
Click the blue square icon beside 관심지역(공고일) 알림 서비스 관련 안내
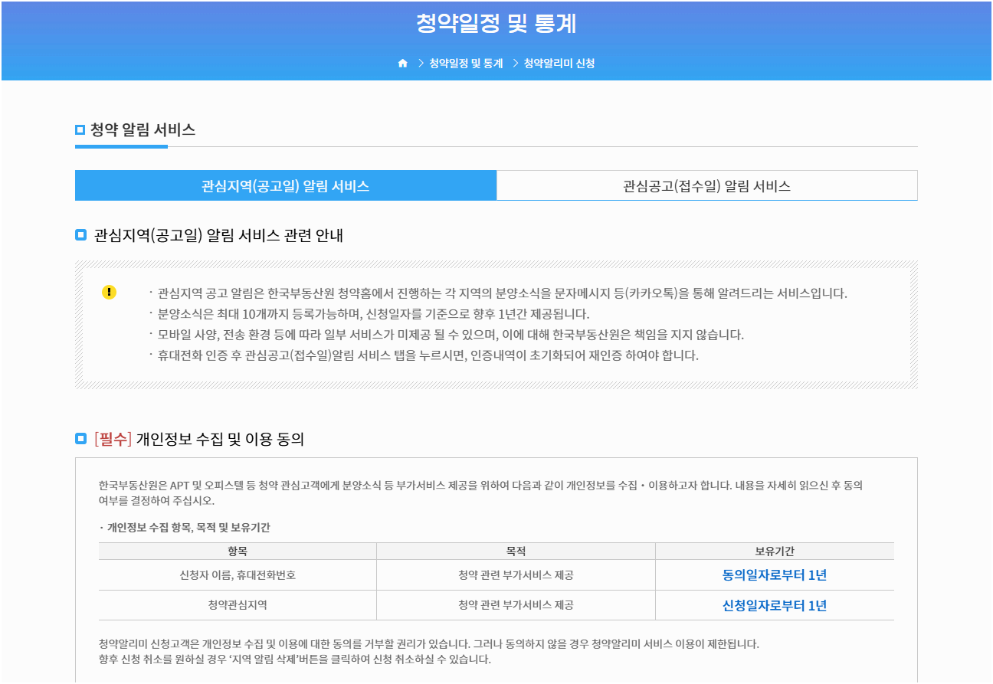[79, 235]
